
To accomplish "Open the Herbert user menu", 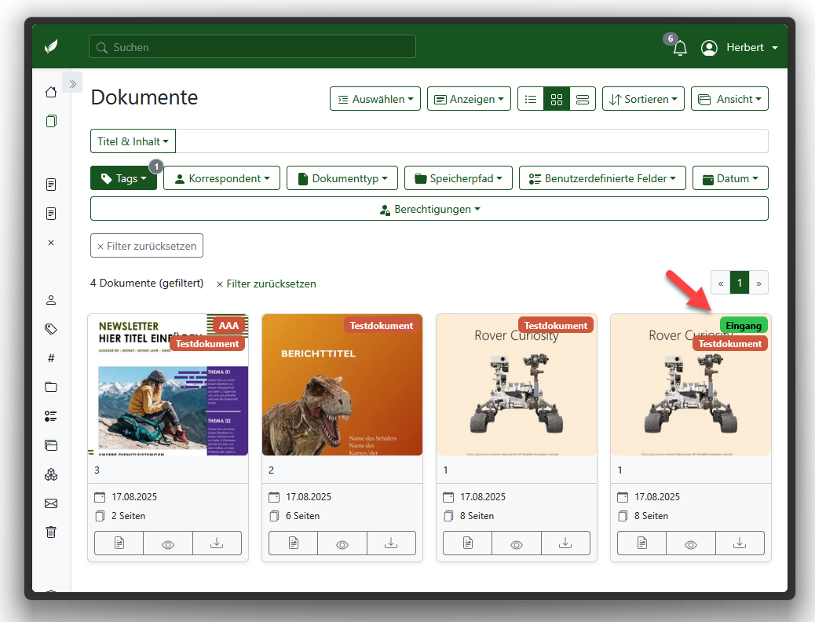I will 740,48.
